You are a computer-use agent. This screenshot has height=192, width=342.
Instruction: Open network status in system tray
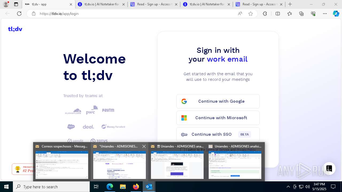301,187
